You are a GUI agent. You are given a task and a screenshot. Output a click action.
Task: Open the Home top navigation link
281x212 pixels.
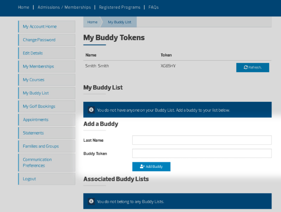tap(24, 7)
